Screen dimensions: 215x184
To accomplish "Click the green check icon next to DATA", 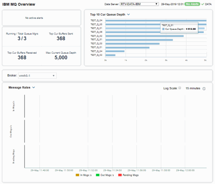I will coord(202,4).
